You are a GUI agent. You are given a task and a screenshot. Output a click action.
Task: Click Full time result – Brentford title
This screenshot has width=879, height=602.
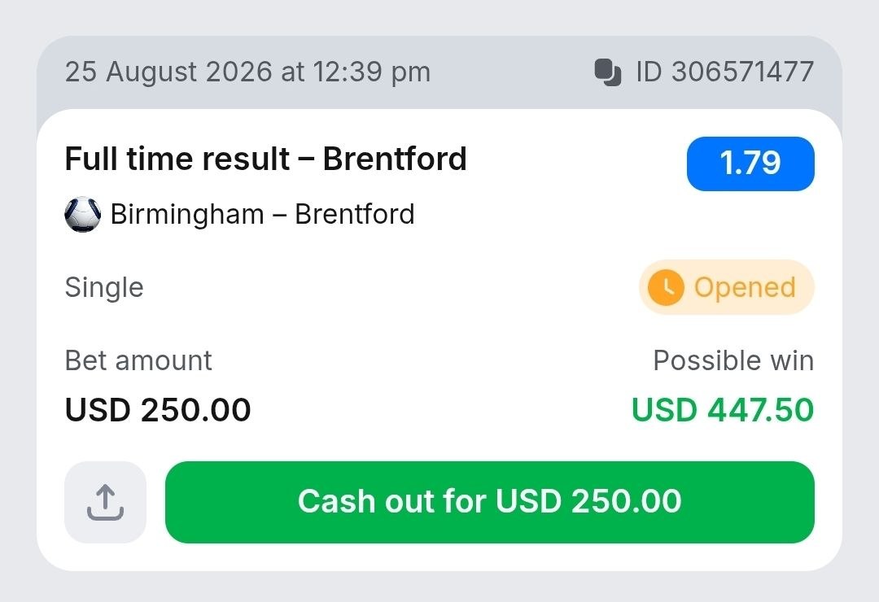(265, 159)
